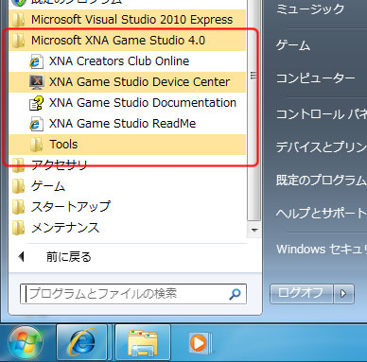Click the スタートアップ folder icon
367x362 pixels.
click(x=18, y=207)
